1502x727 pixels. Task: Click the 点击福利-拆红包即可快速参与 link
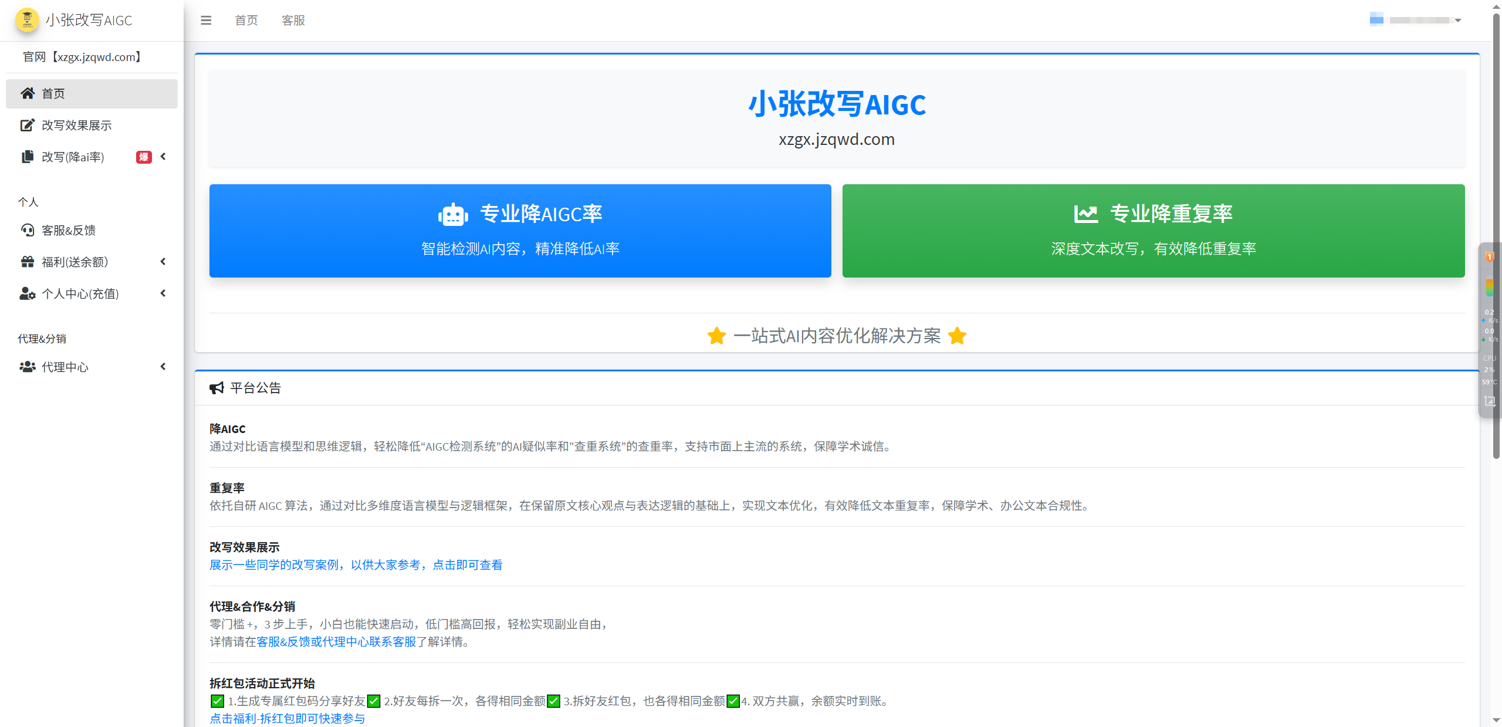[287, 718]
